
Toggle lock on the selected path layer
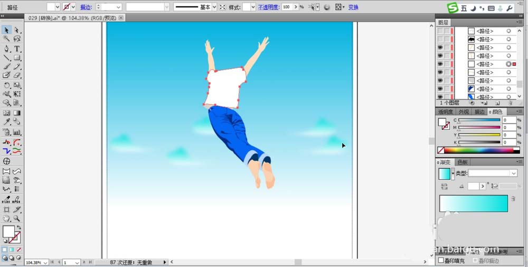coord(447,64)
